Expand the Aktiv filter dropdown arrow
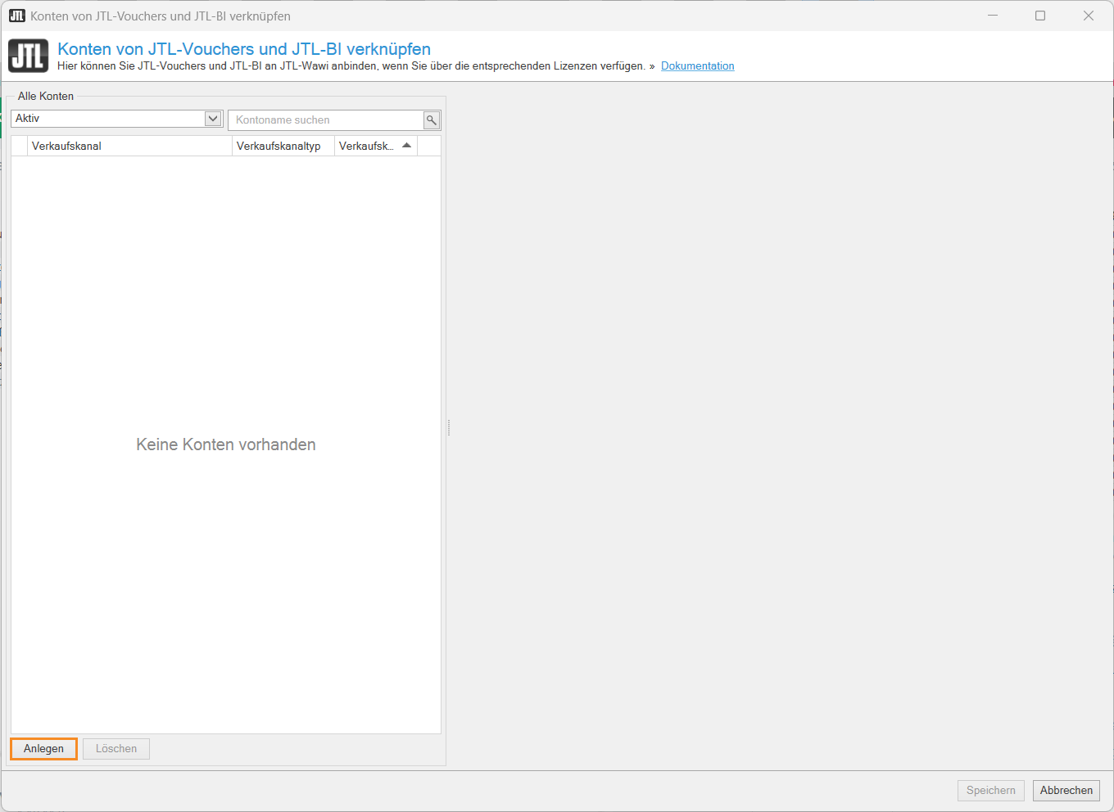This screenshot has width=1114, height=812. click(213, 119)
